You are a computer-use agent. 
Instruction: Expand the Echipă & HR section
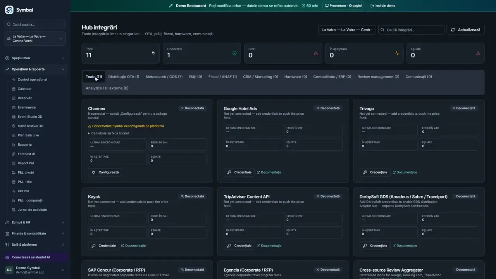(x=35, y=222)
